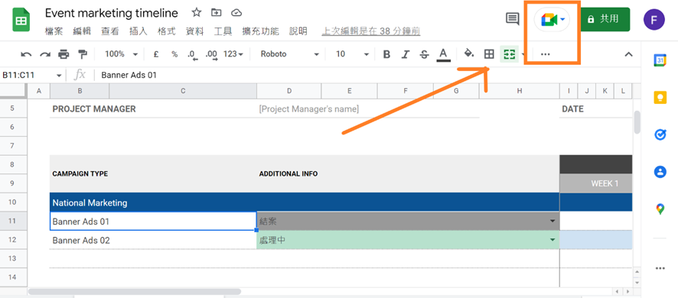The image size is (678, 298).
Task: Click the redo icon
Action: coord(45,54)
